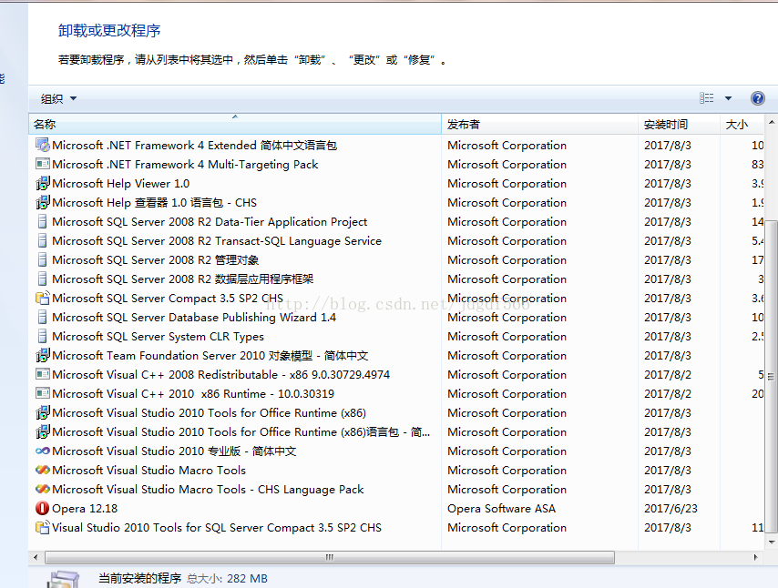Click the Tools for Office Runtime (x86)语言包 icon
Viewport: 778px width, 588px height.
coord(43,431)
